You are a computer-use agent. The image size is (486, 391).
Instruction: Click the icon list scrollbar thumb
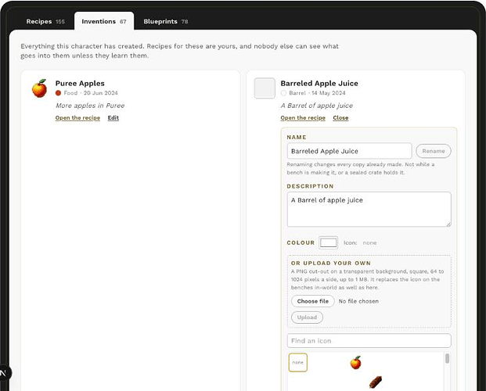pos(447,358)
